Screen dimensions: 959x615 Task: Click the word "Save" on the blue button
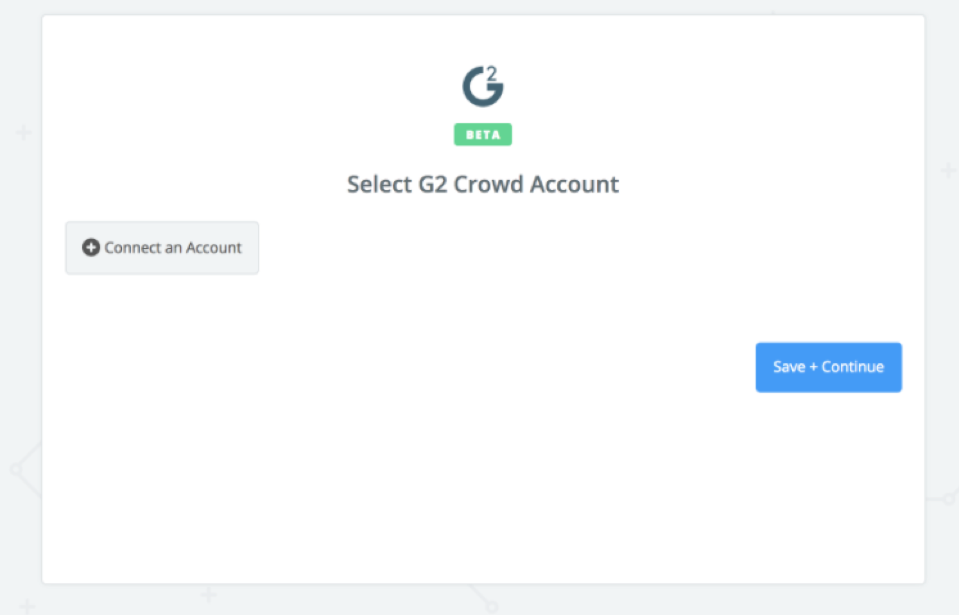coord(789,367)
